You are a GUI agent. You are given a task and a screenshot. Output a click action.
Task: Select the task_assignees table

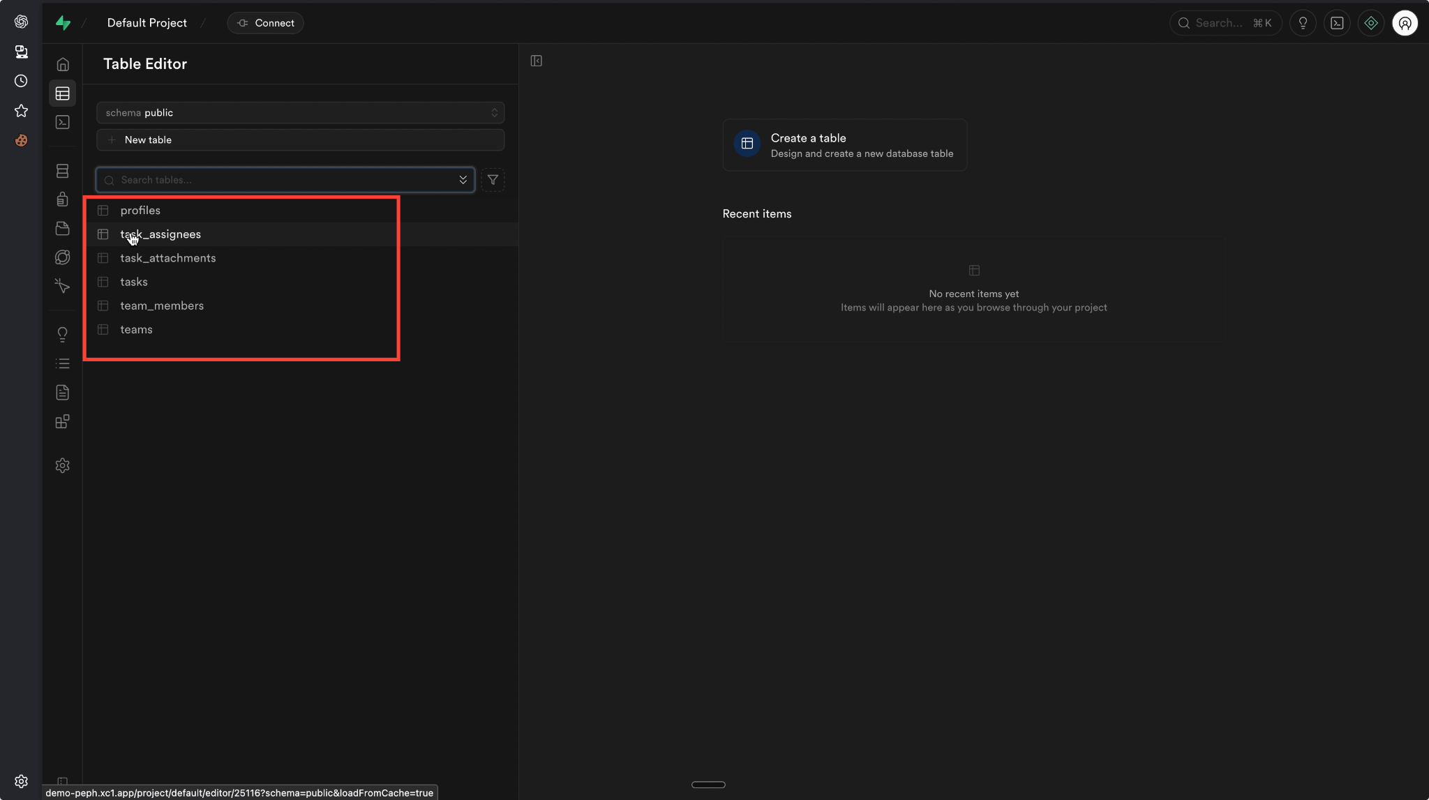tap(160, 234)
